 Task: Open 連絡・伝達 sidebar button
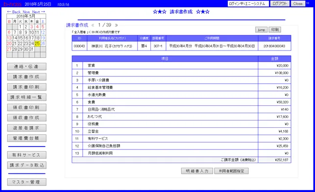pyautogui.click(x=27, y=67)
